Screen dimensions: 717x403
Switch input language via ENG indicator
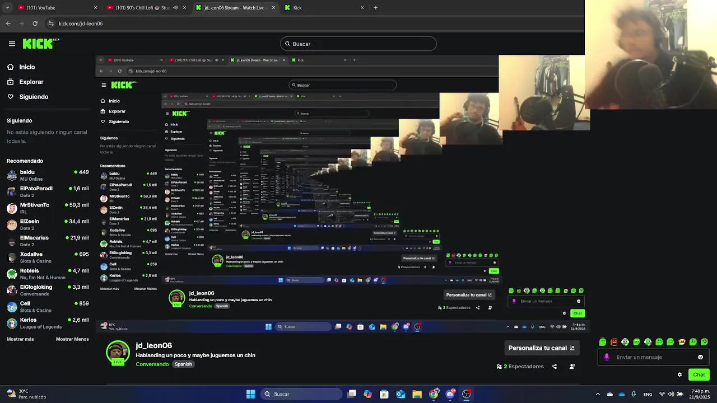648,395
